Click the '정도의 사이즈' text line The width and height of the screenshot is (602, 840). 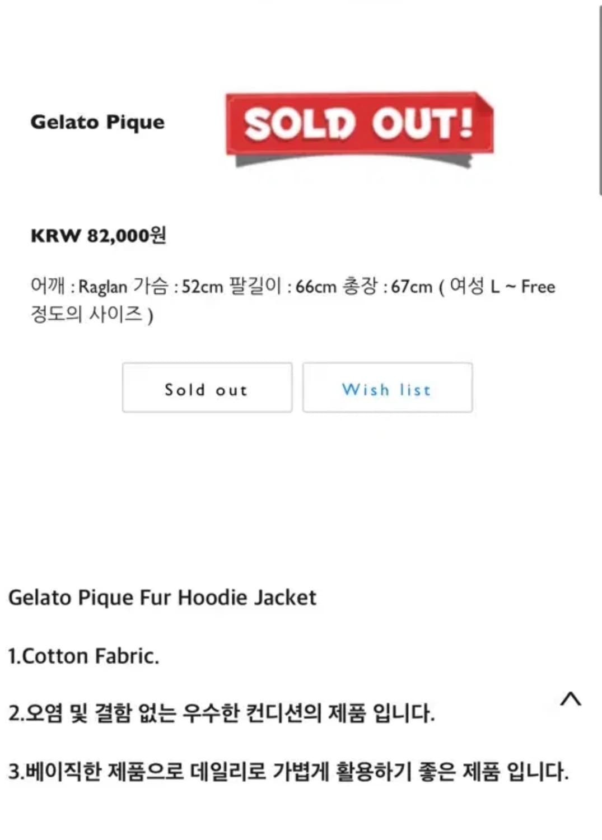pyautogui.click(x=87, y=314)
